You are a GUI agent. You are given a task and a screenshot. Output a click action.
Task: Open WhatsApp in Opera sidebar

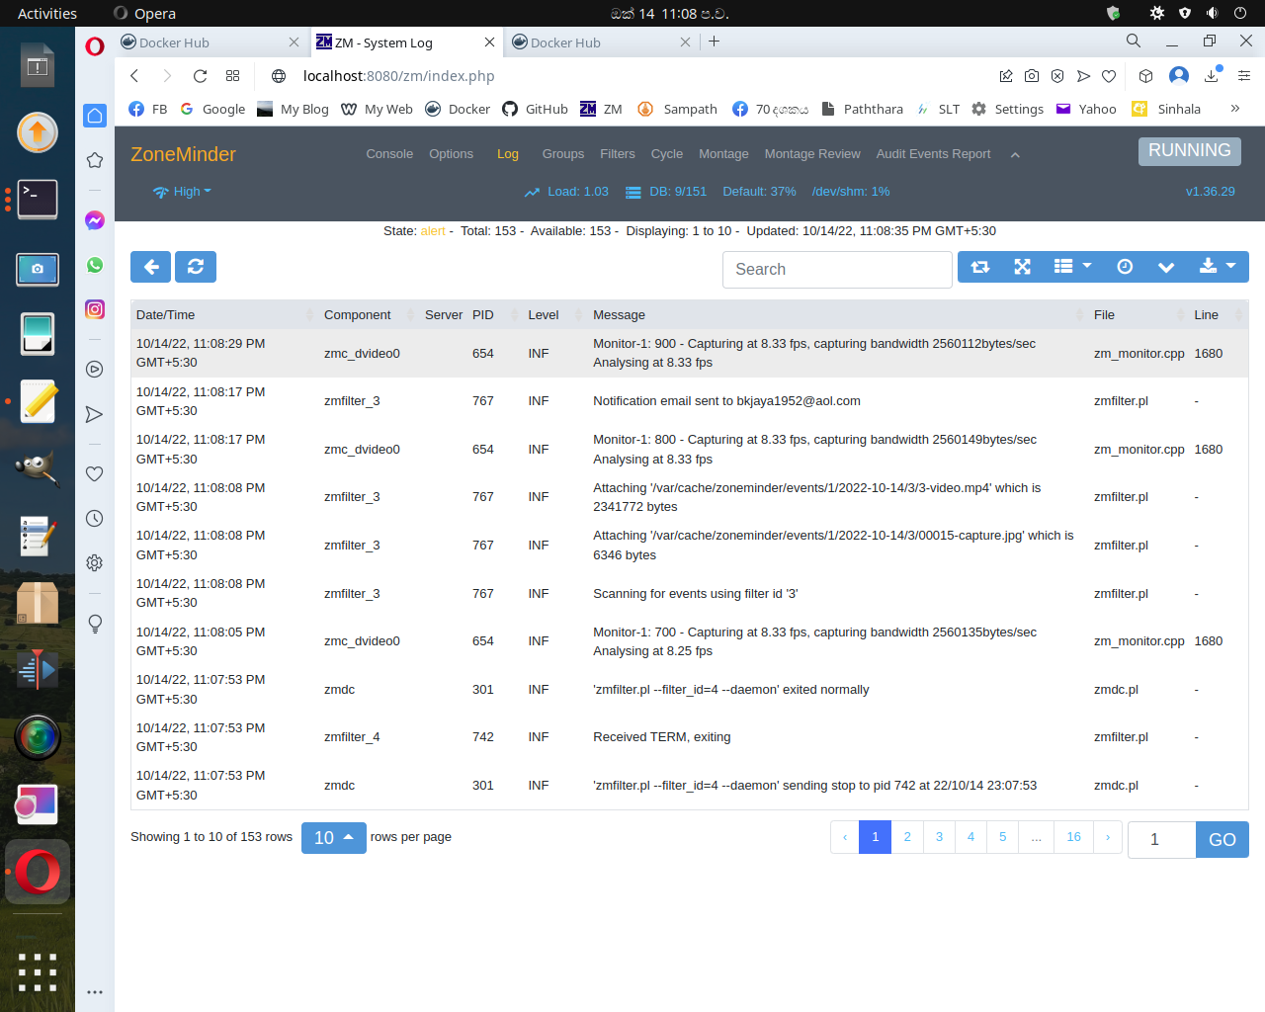click(x=95, y=265)
